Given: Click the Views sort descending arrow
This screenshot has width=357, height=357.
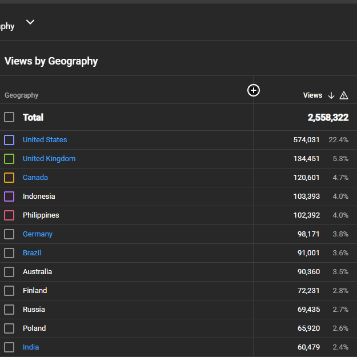Looking at the screenshot, I should [x=331, y=95].
